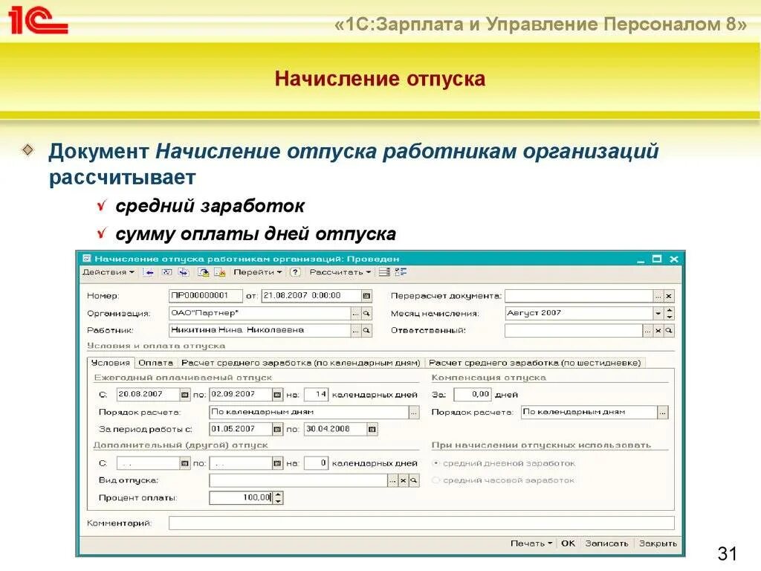Click the window icon in the title bar

pos(87,259)
